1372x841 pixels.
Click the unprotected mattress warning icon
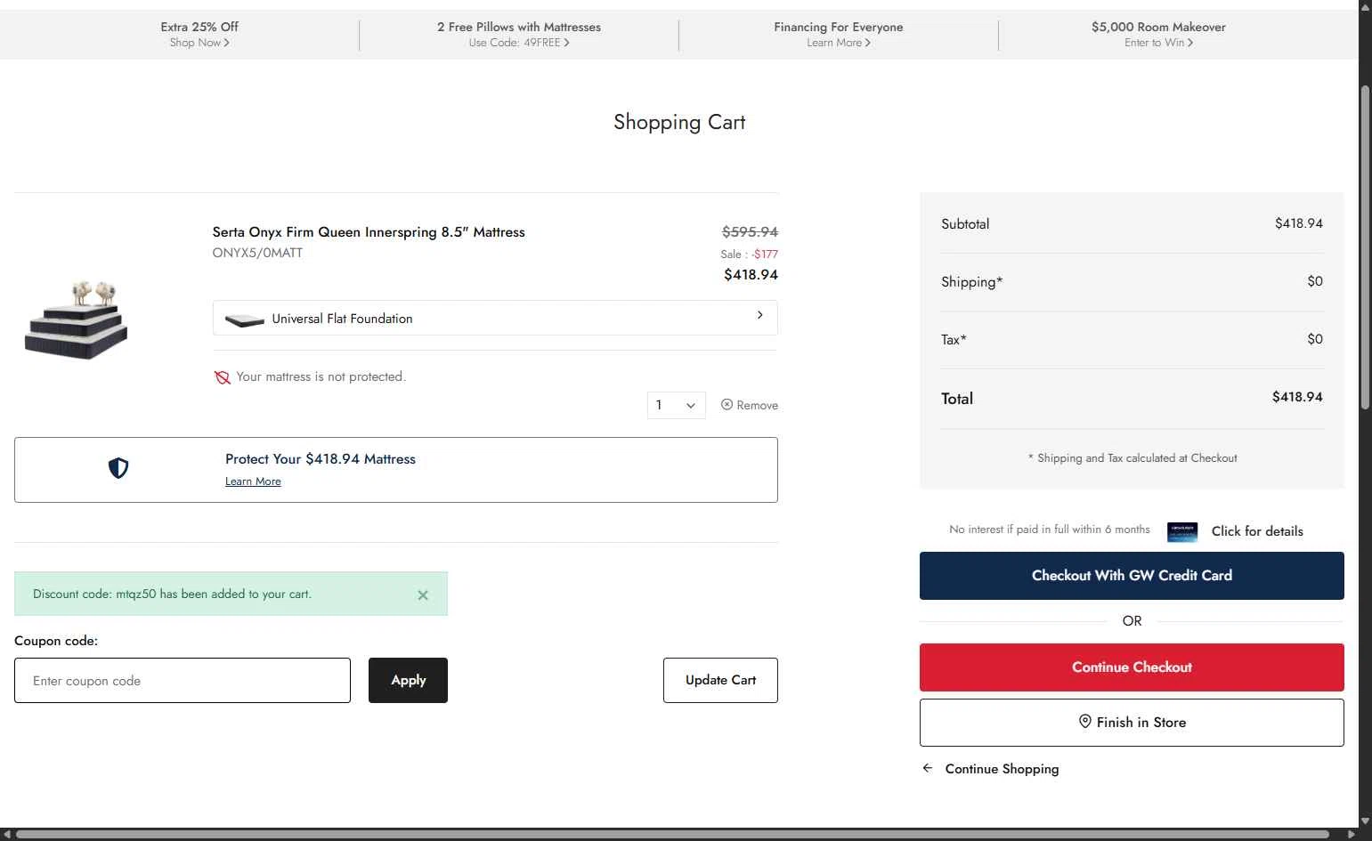click(223, 377)
